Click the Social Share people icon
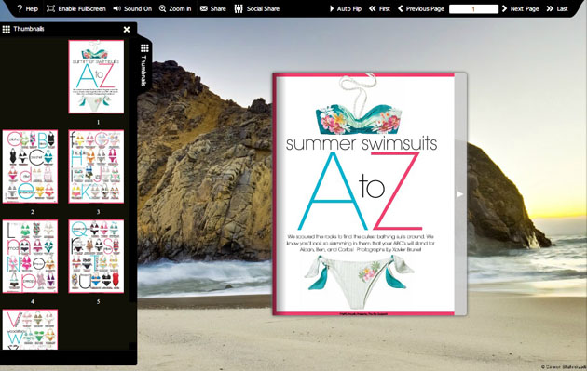Viewport: 587px width, 371px height. [x=239, y=8]
